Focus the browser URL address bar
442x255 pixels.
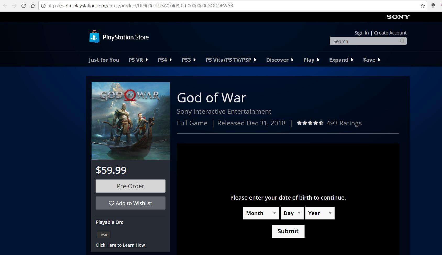(x=233, y=6)
